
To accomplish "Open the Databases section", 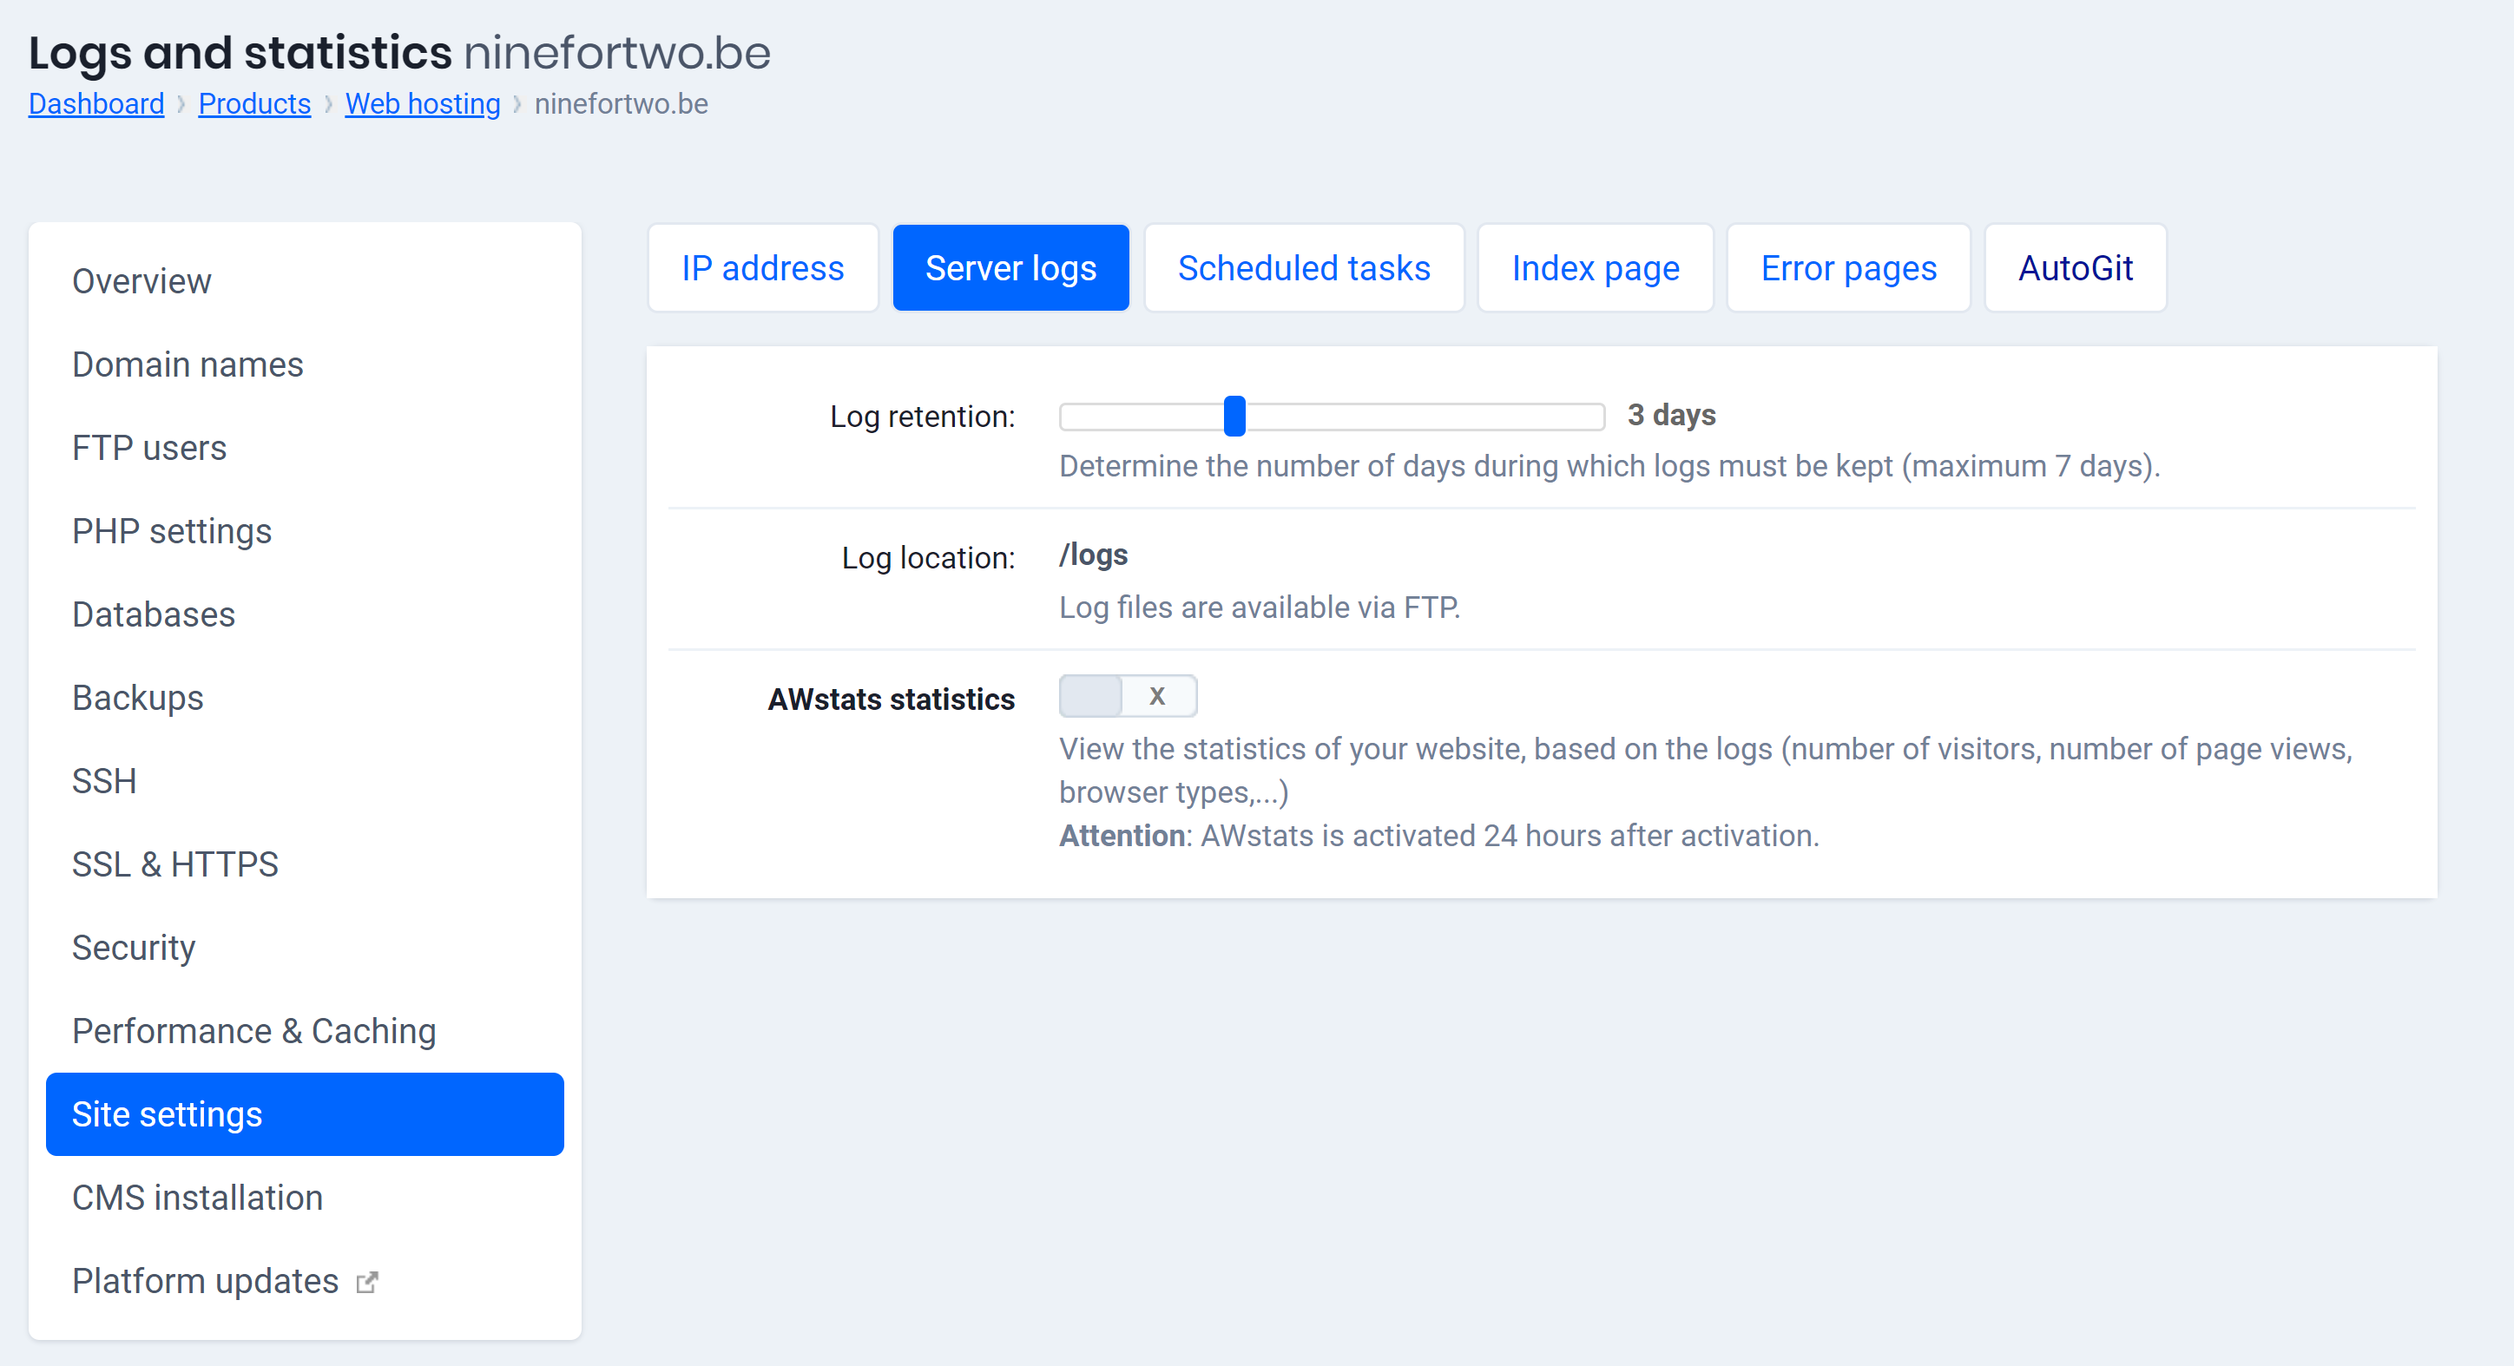I will tap(305, 614).
